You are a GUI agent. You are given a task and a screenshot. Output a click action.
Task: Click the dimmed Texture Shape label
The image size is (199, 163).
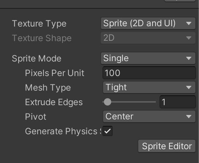tap(42, 38)
